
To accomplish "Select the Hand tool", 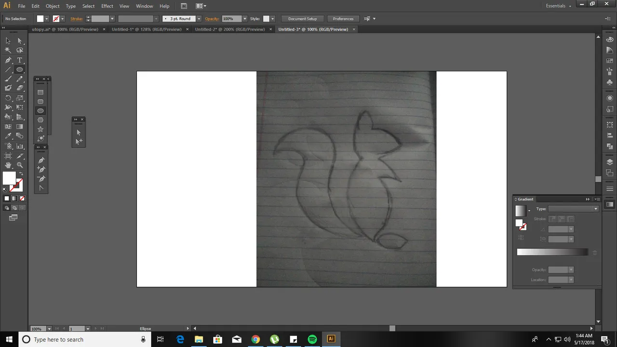I will (8, 165).
